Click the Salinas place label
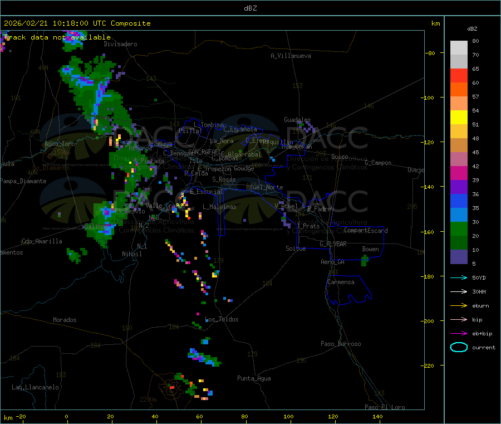 point(96,226)
